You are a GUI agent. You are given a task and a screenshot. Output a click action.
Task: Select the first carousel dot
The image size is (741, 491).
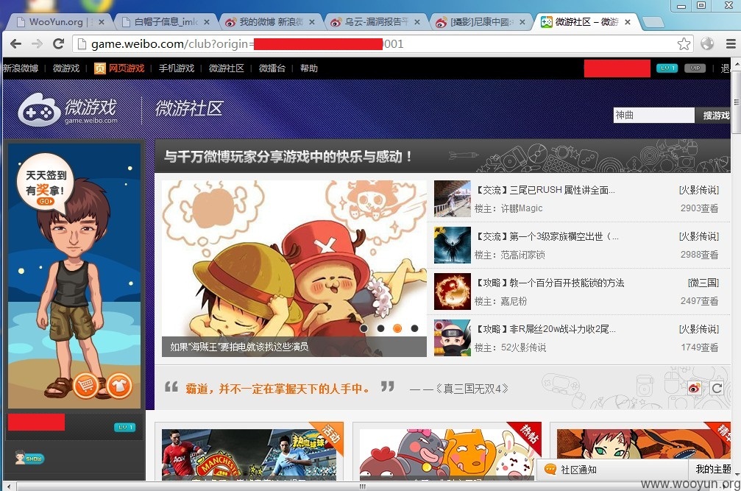point(364,328)
